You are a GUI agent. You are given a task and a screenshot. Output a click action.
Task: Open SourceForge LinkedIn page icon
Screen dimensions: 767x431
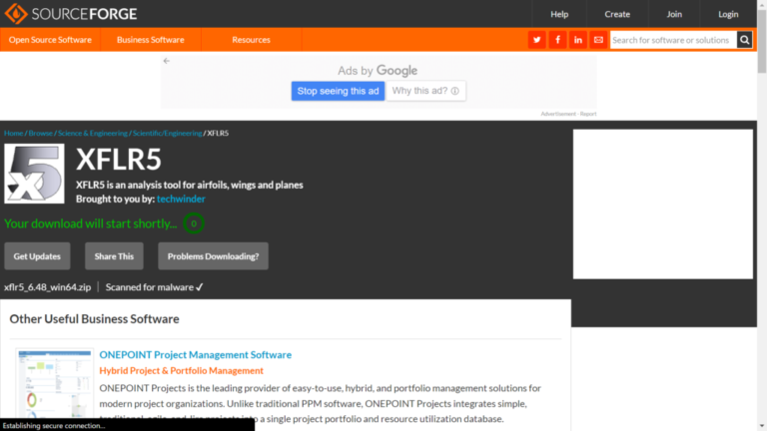pyautogui.click(x=578, y=40)
